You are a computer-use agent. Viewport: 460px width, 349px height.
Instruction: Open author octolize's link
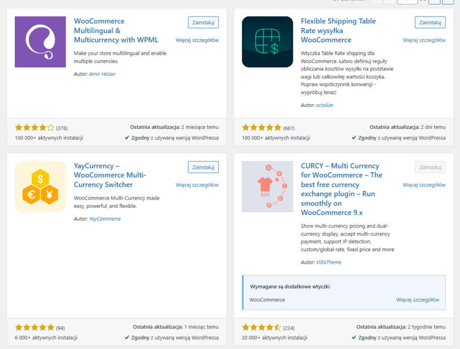[324, 105]
